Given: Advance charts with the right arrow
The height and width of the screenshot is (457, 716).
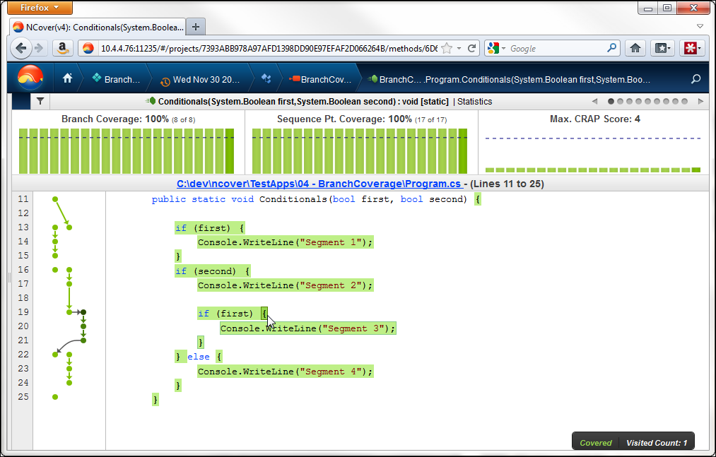Looking at the screenshot, I should point(700,101).
